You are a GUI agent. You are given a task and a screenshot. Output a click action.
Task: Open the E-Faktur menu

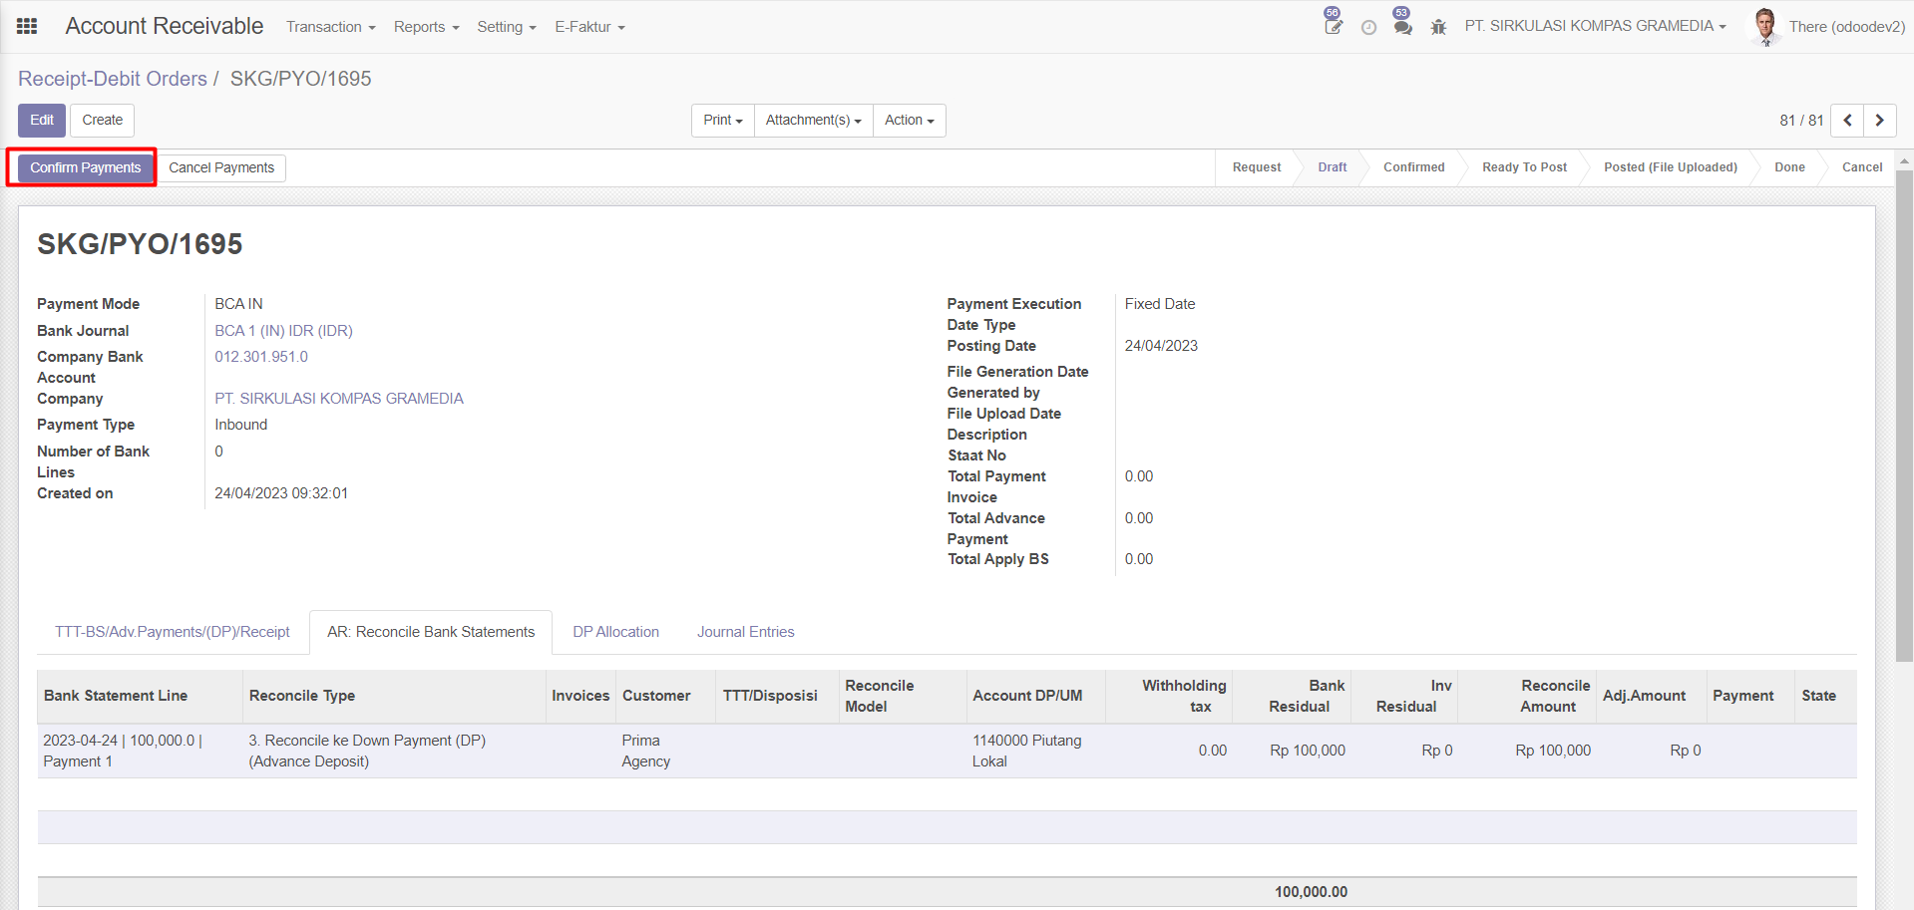(x=589, y=27)
